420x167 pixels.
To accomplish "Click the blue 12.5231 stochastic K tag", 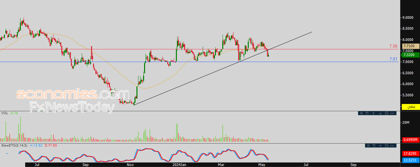I will 410,160.
